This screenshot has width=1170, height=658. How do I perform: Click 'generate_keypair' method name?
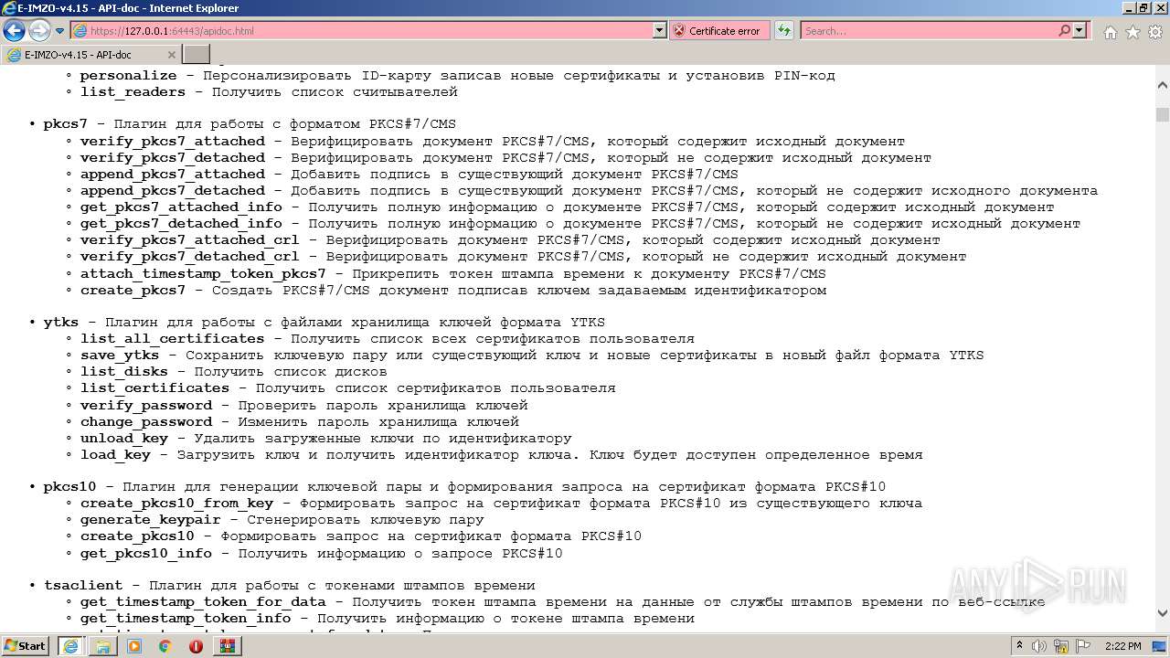point(151,519)
